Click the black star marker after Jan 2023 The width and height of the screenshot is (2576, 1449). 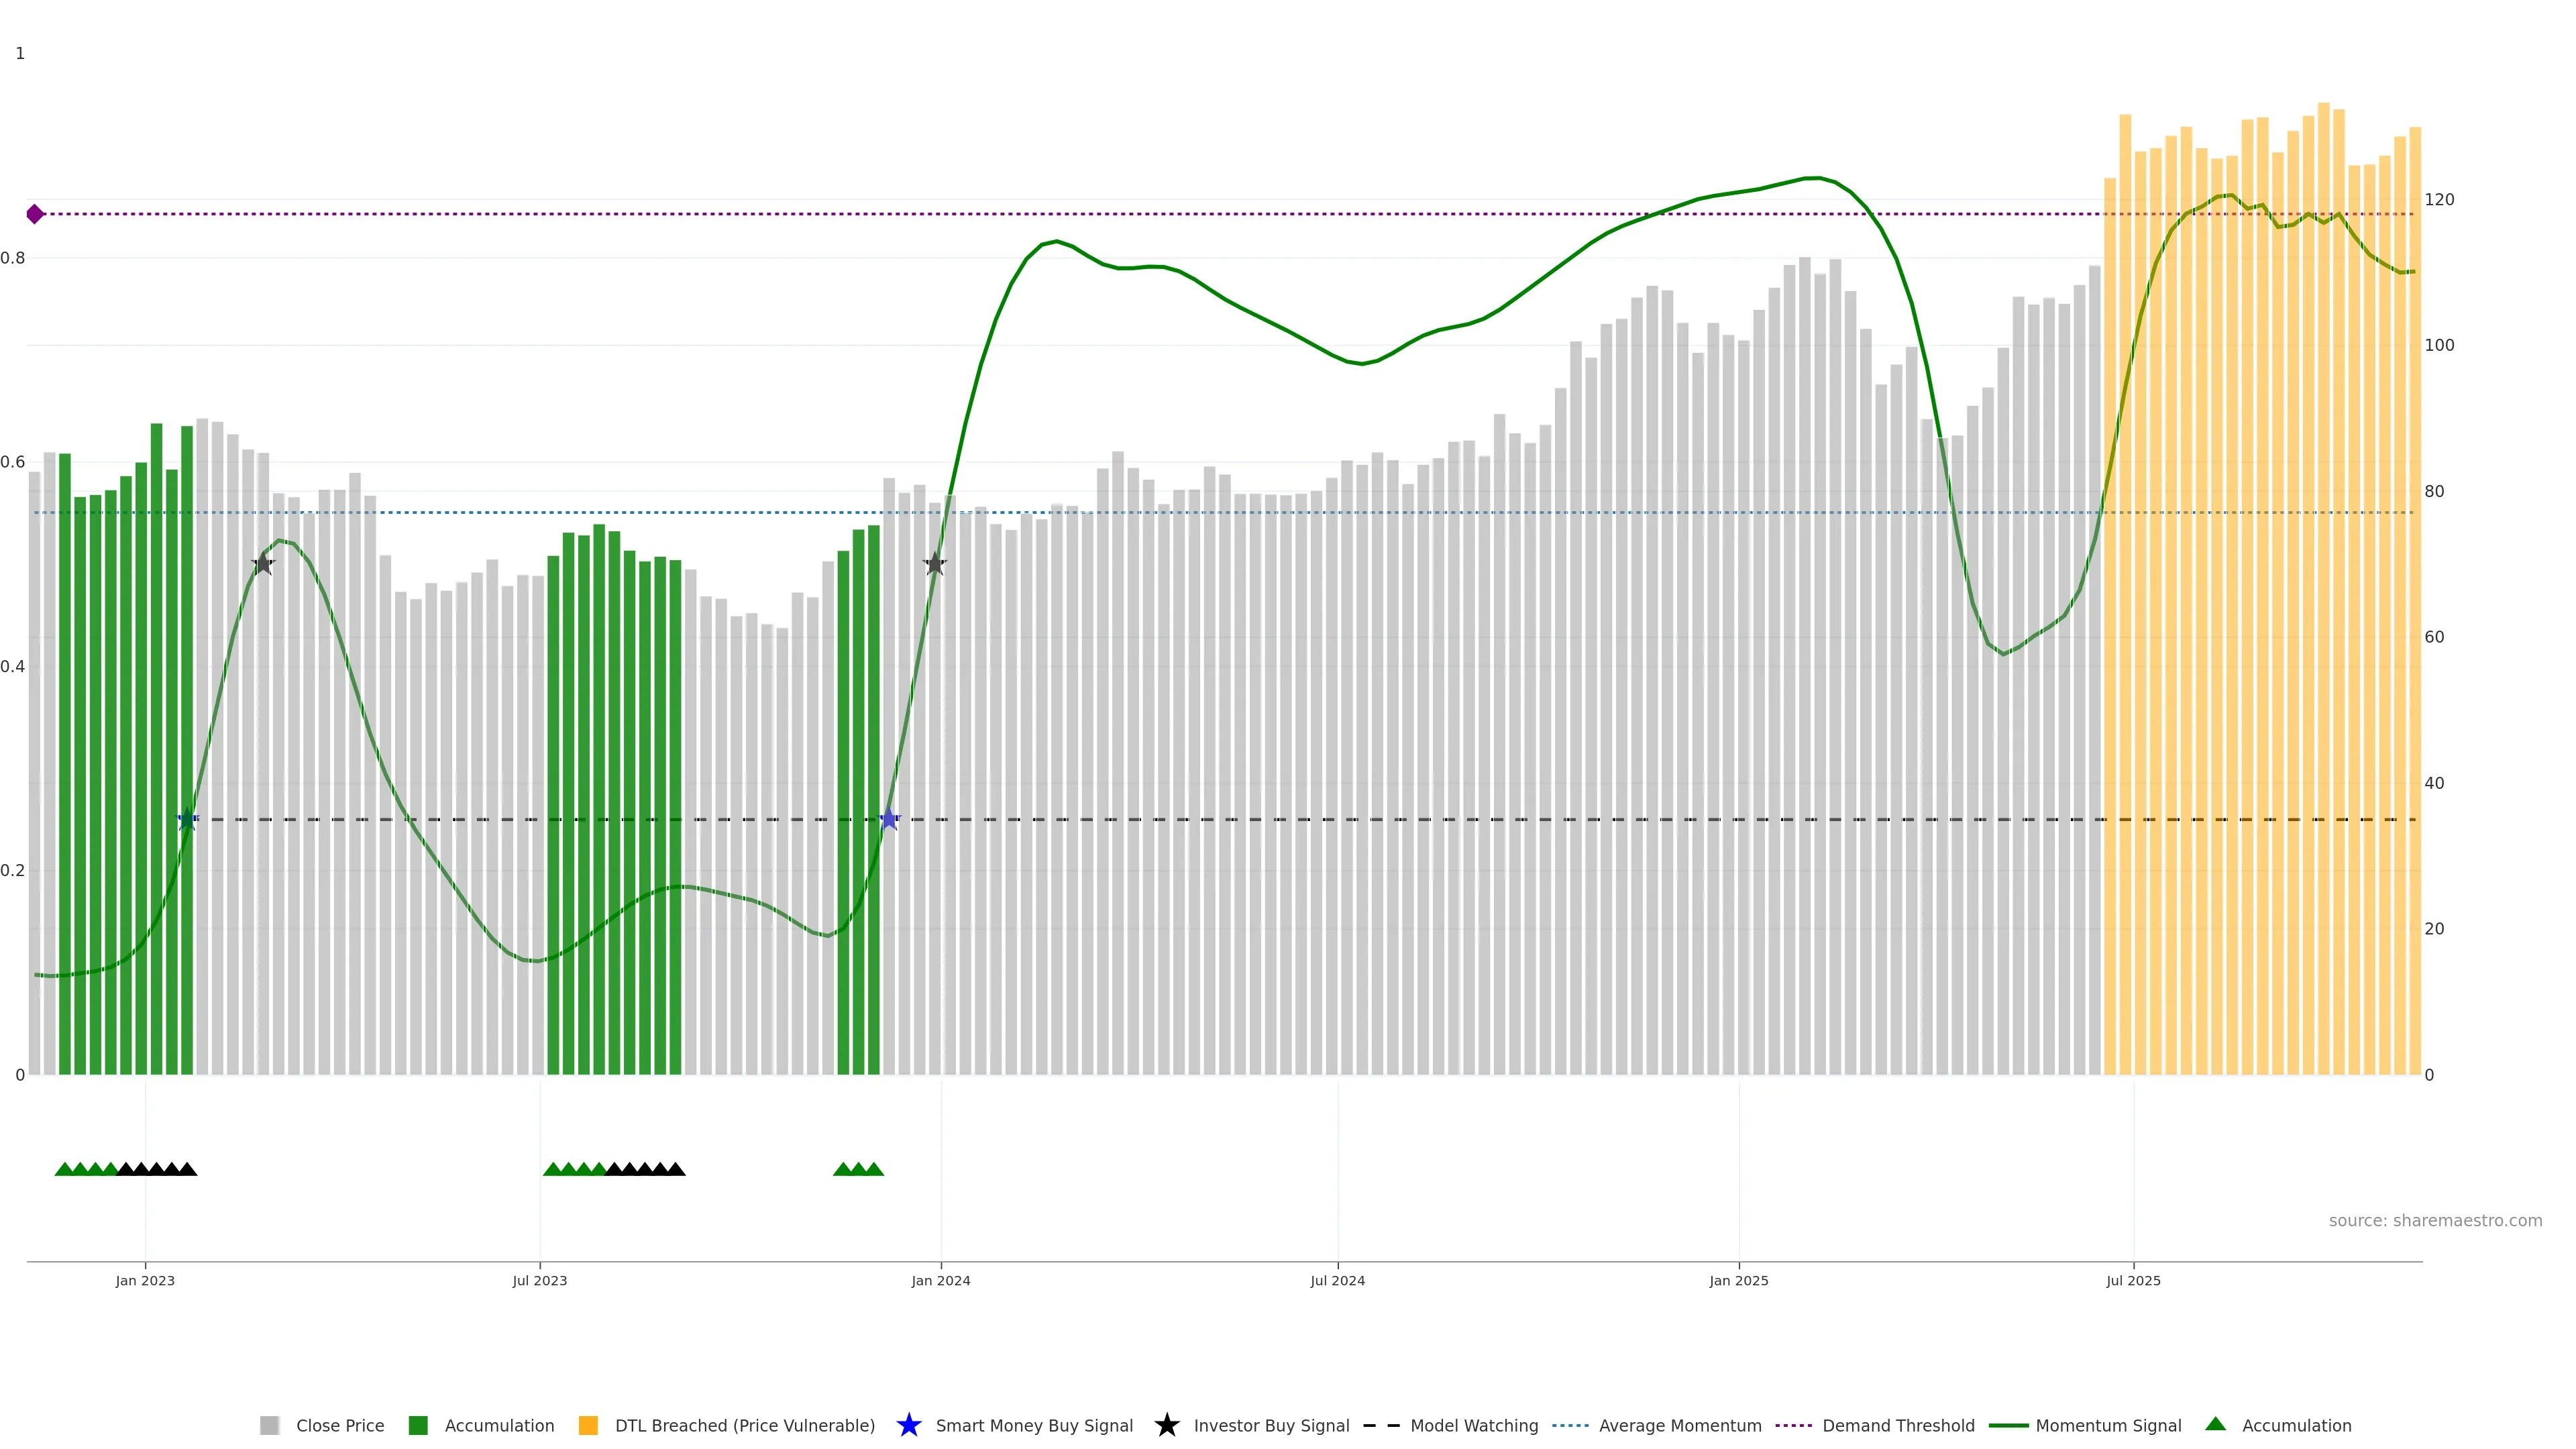[263, 564]
